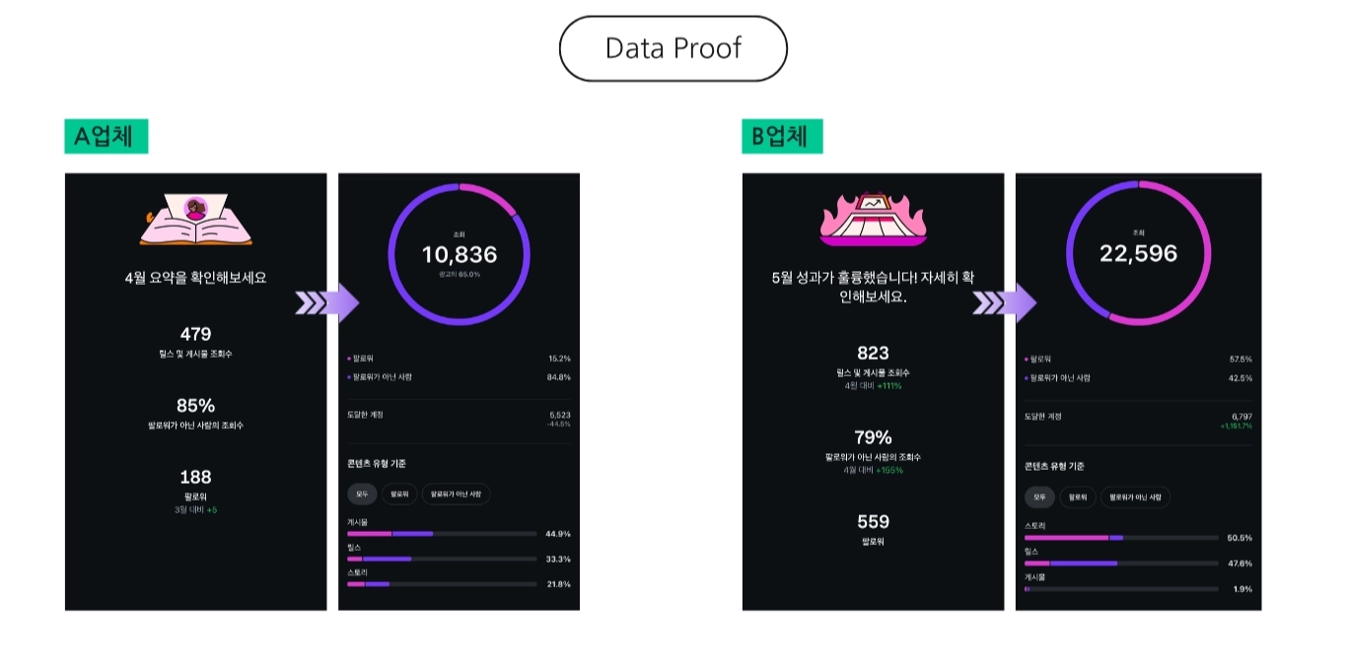Click the green B업체 label

click(x=782, y=137)
